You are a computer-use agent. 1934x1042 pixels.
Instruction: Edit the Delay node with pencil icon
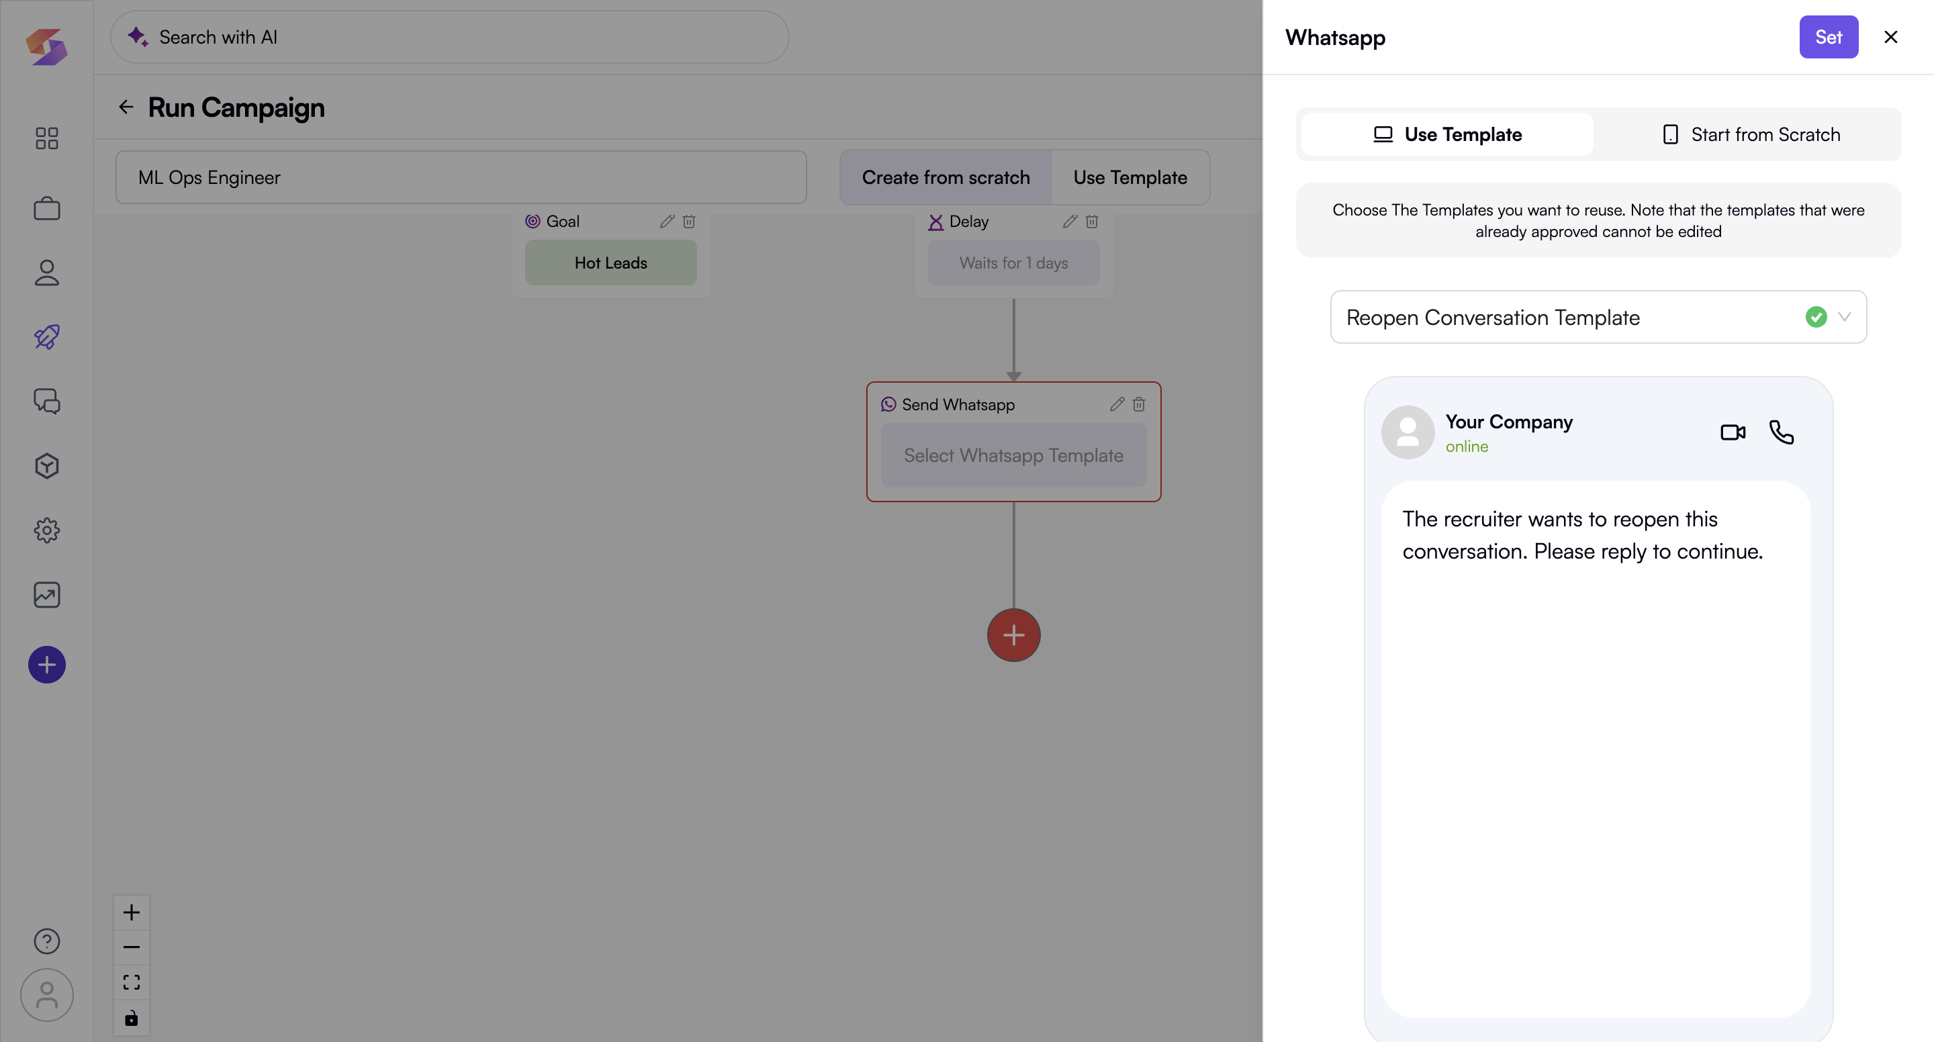tap(1070, 222)
